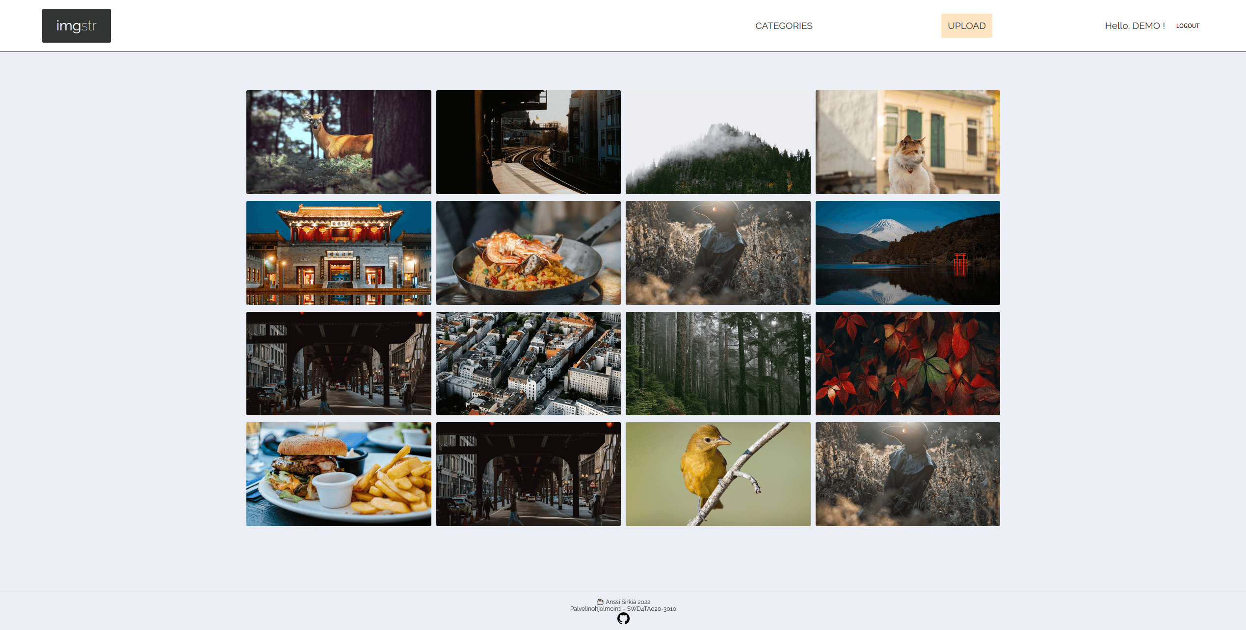This screenshot has height=630, width=1246.
Task: Open the paella with shrimp photo
Action: tap(528, 252)
